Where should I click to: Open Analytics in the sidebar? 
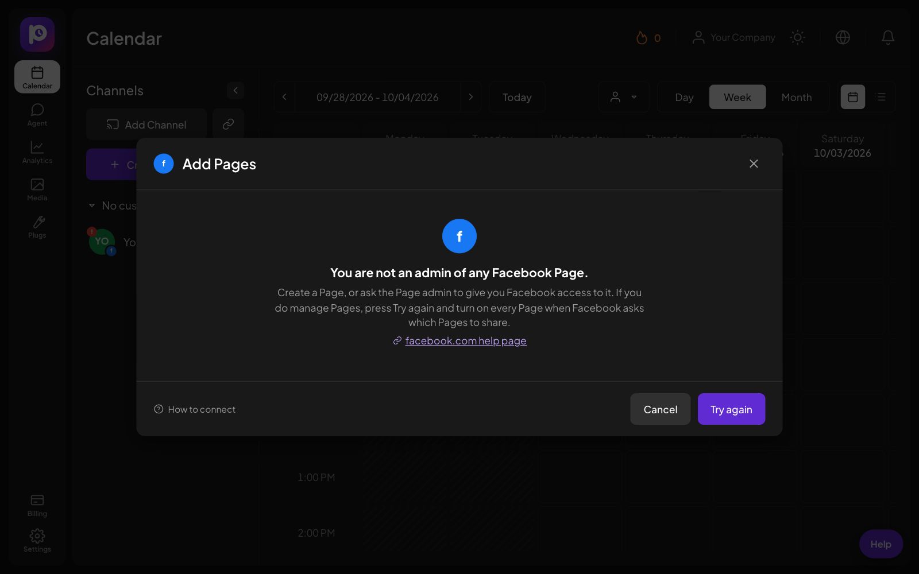37,152
